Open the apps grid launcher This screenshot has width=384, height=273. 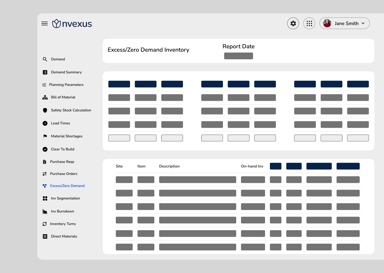[309, 23]
